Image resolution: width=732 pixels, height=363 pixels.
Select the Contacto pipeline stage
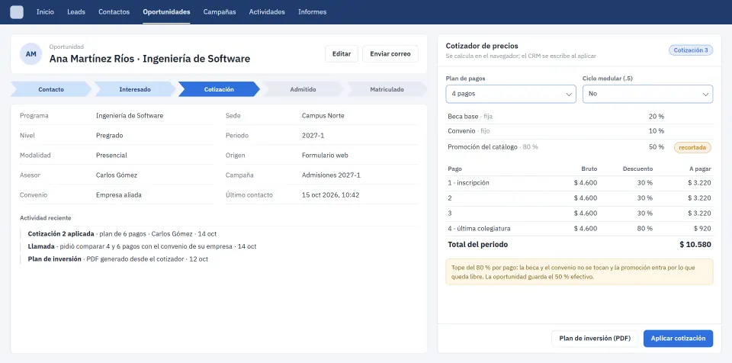[x=51, y=89]
